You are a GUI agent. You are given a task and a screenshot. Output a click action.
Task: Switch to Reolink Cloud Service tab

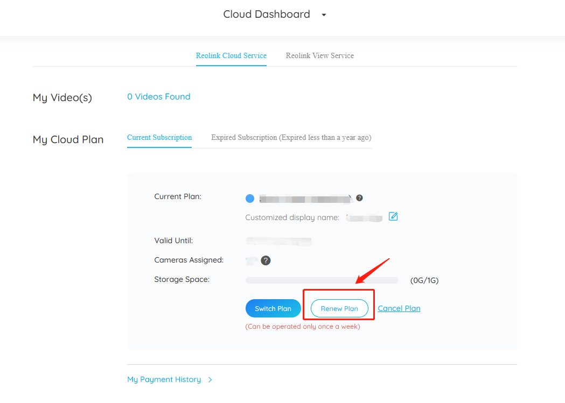(x=231, y=56)
